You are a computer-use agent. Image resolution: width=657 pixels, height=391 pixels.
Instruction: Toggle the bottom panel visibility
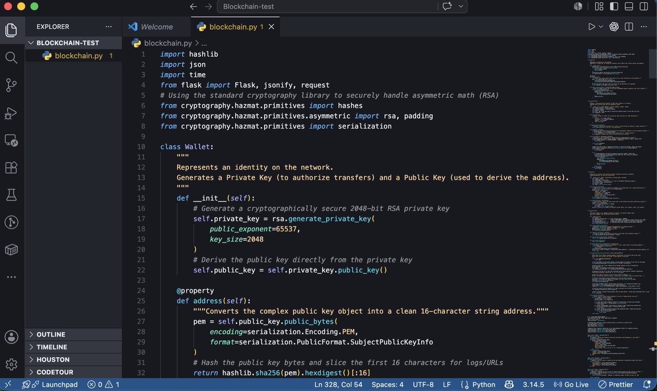[x=629, y=7]
